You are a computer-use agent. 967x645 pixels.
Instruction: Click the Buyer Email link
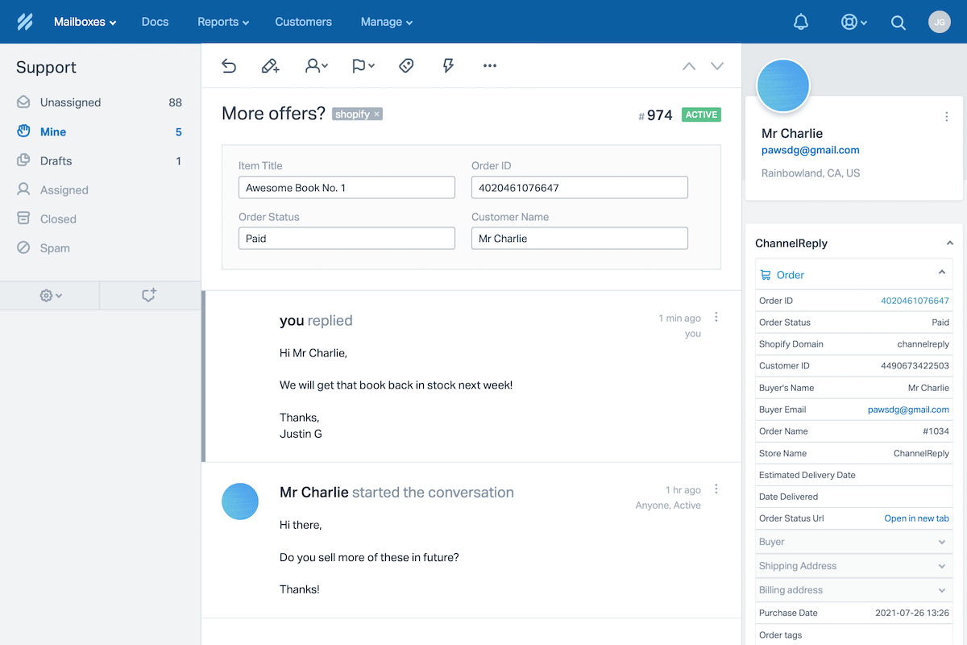[x=908, y=410]
